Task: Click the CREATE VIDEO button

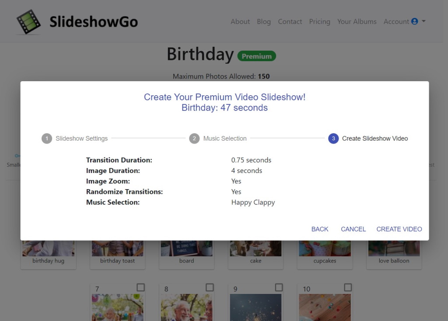Action: point(399,229)
